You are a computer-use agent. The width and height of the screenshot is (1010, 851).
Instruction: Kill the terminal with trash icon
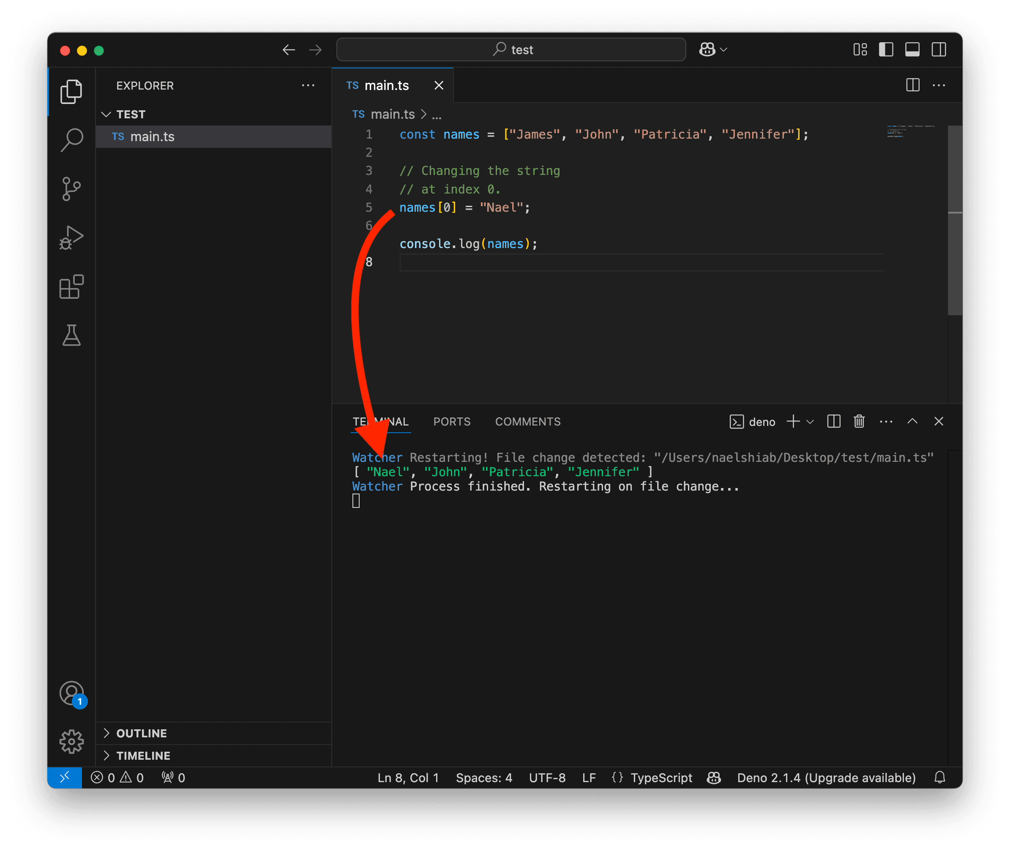click(x=859, y=421)
